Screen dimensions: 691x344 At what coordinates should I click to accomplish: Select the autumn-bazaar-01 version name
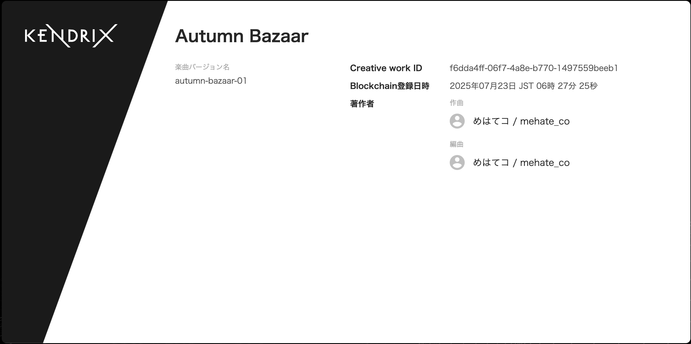(211, 81)
